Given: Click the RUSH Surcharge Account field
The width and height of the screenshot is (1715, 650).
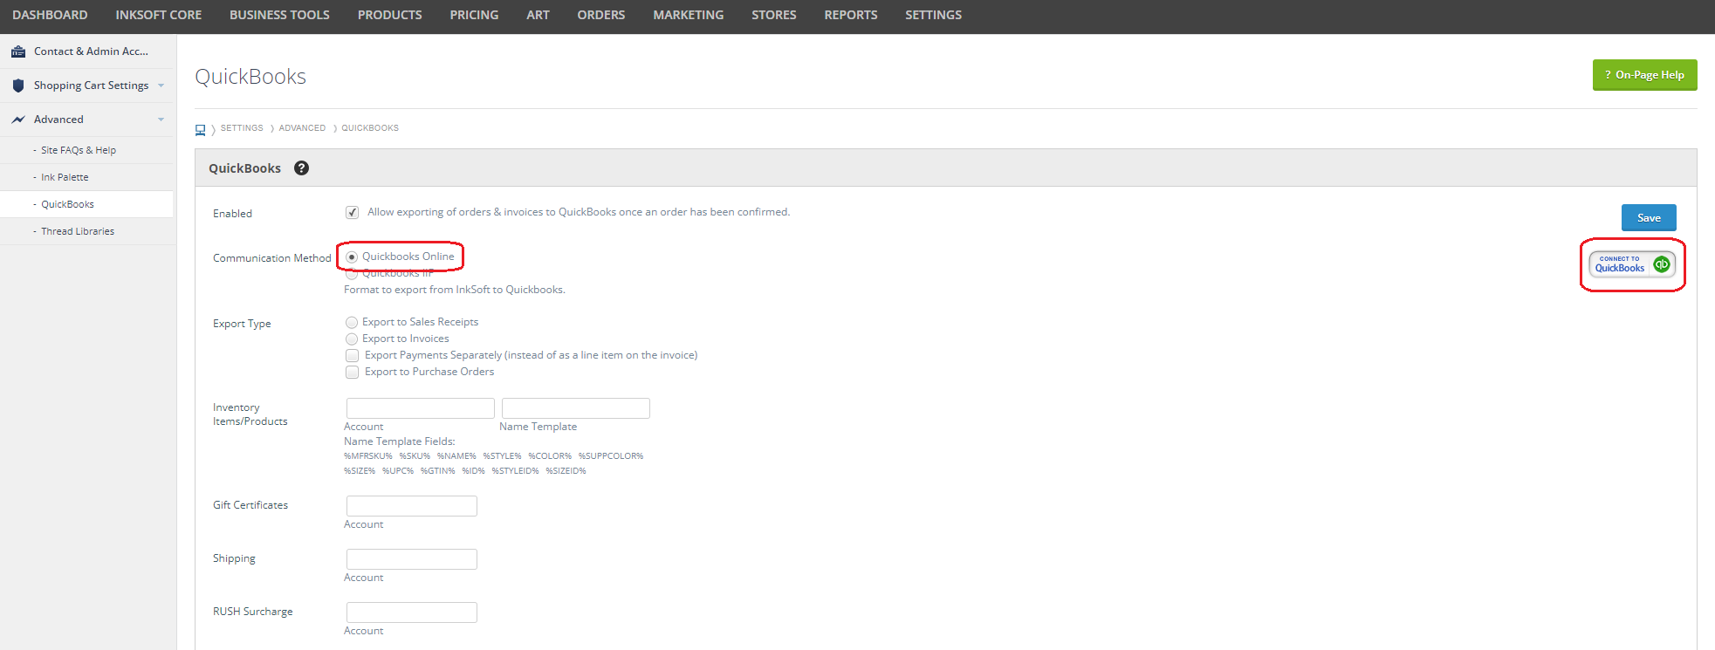Looking at the screenshot, I should pyautogui.click(x=412, y=612).
